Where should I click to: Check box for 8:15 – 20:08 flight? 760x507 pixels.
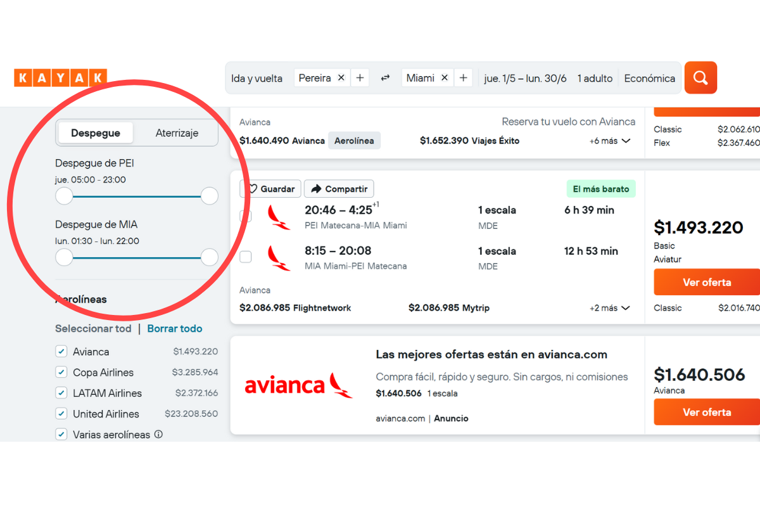coord(246,257)
